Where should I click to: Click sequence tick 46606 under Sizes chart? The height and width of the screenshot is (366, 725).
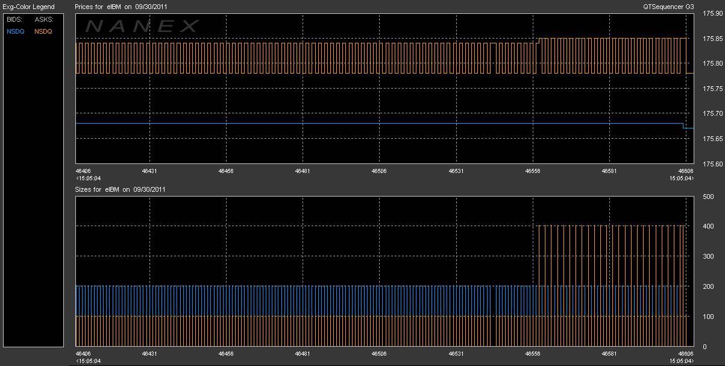(x=686, y=354)
